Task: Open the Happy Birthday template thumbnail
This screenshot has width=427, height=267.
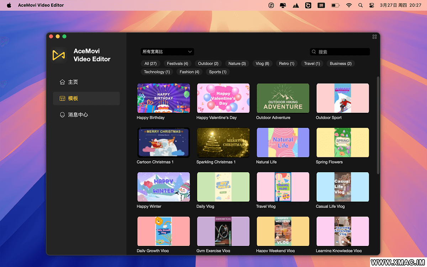Action: coord(164,98)
